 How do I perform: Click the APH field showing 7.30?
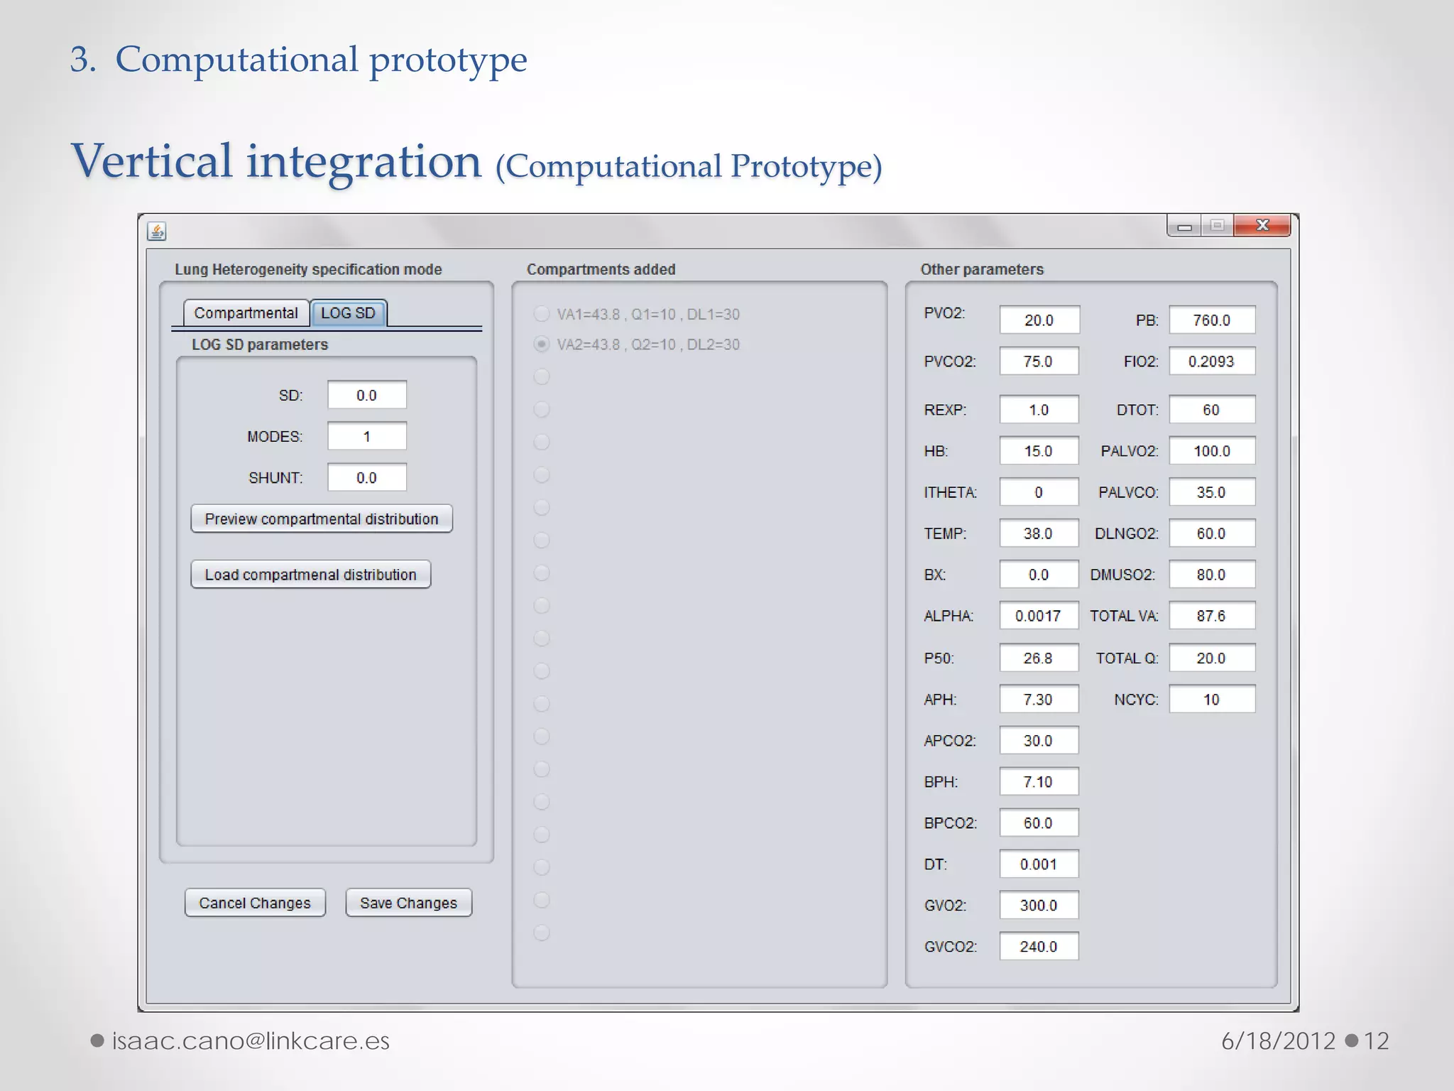pos(1039,699)
